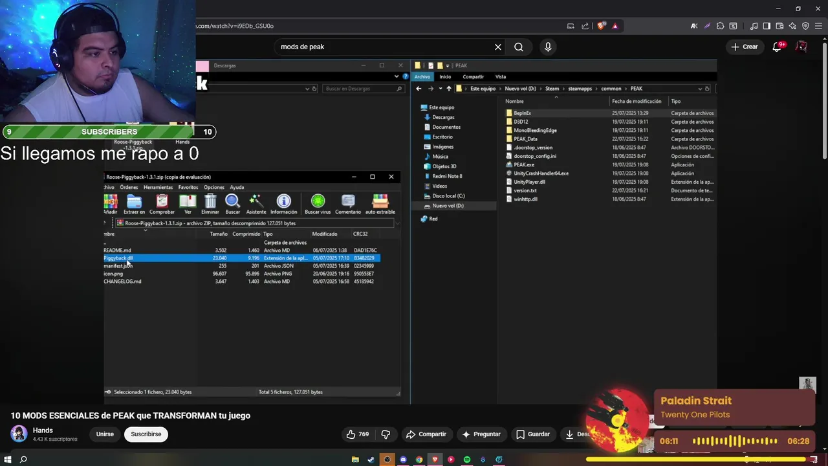Select winhttp.dll in file list
828x466 pixels.
click(x=525, y=199)
